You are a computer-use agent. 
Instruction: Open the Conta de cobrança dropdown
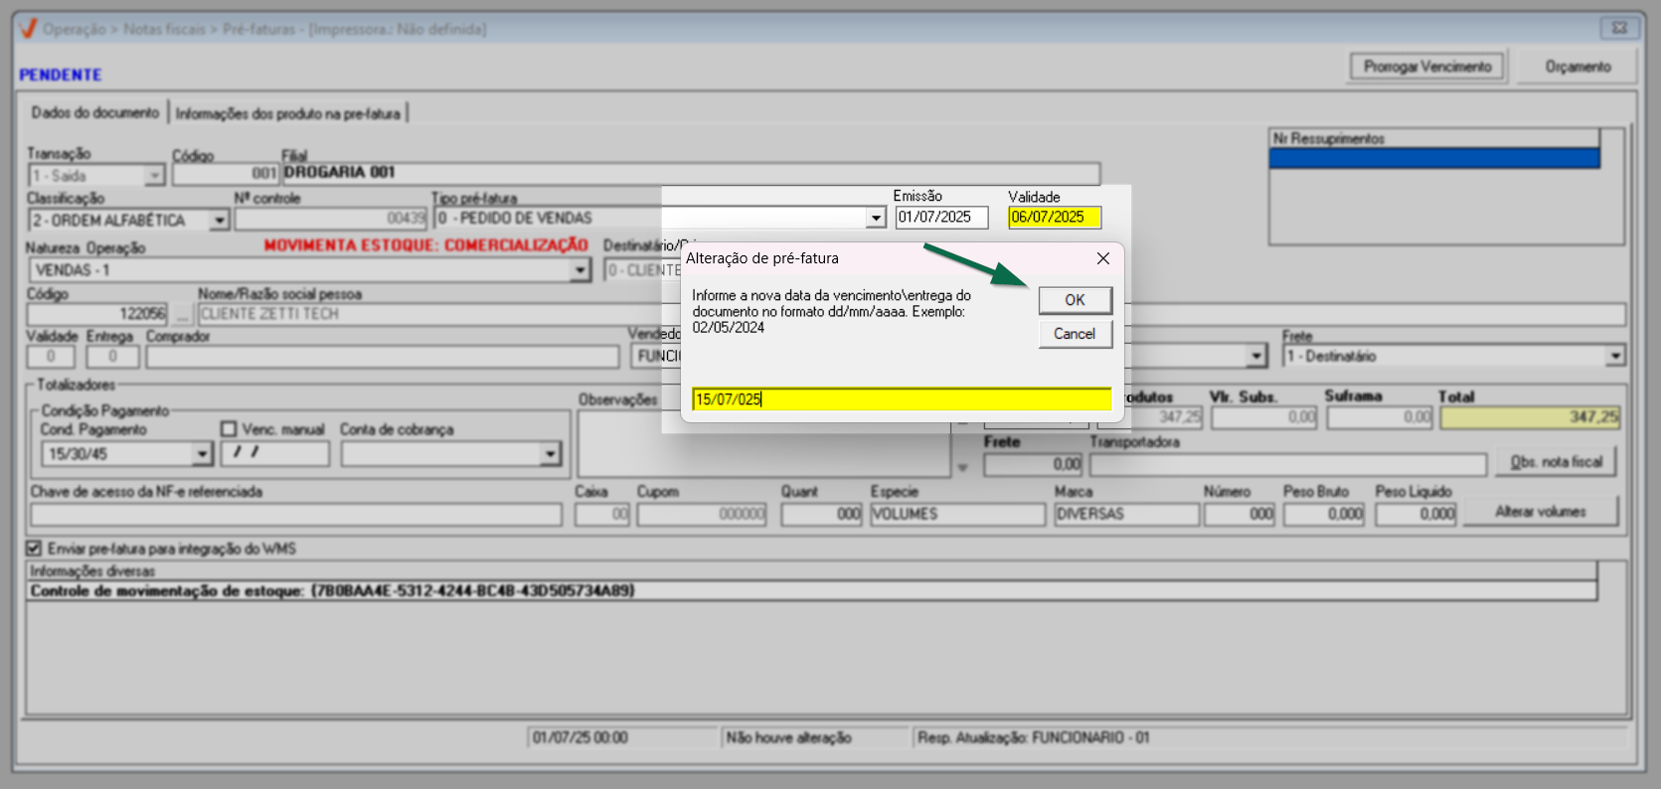(x=550, y=454)
